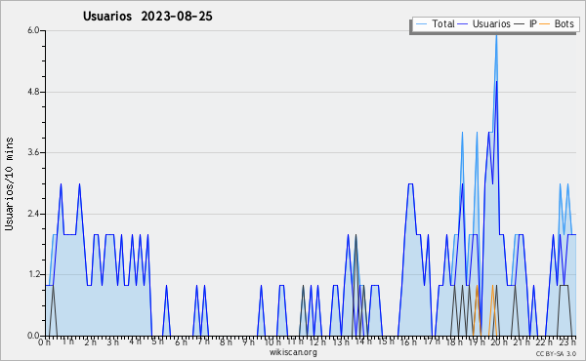Click the '10 h' x-axis label
Viewport: 586px width, 361px height.
[x=272, y=342]
